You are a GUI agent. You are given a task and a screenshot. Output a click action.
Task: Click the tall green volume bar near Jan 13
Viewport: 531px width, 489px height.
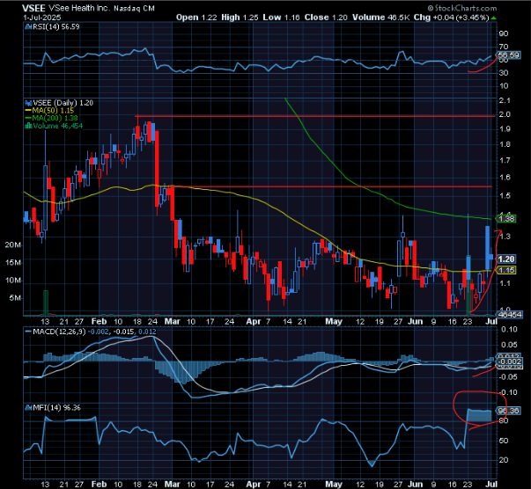tap(46, 303)
